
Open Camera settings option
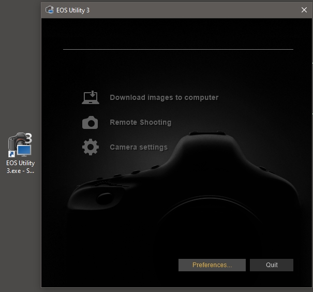139,148
